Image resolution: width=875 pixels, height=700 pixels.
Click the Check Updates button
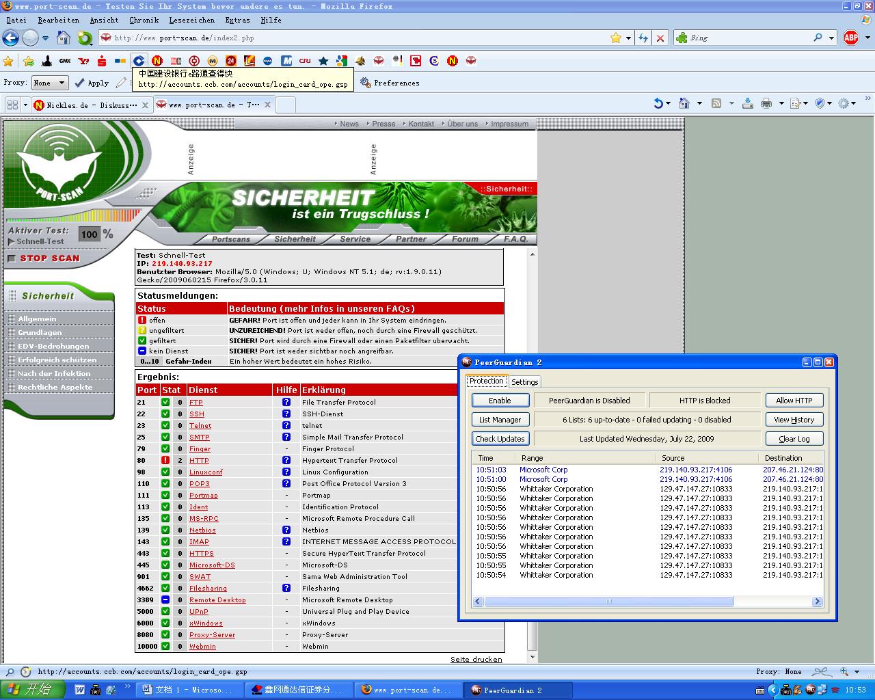pos(500,439)
